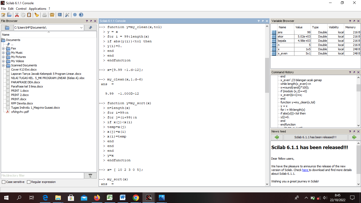Expand the Fax folder
The height and width of the screenshot is (203, 361).
point(3,48)
